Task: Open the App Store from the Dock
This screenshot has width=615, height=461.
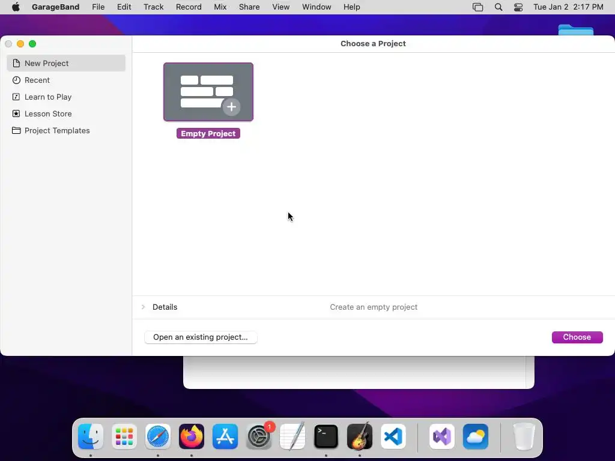Action: [225, 436]
